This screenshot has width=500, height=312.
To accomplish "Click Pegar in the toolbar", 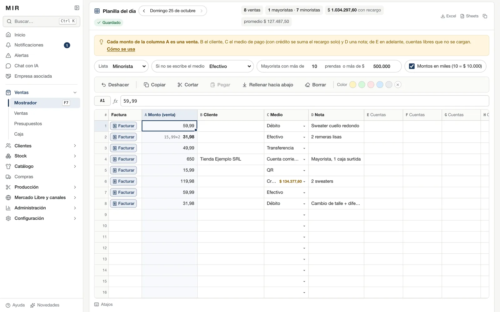I will pos(220,85).
